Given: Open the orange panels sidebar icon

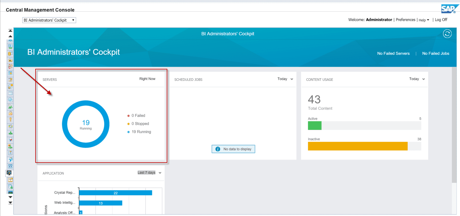Looking at the screenshot, I should click(x=10, y=180).
